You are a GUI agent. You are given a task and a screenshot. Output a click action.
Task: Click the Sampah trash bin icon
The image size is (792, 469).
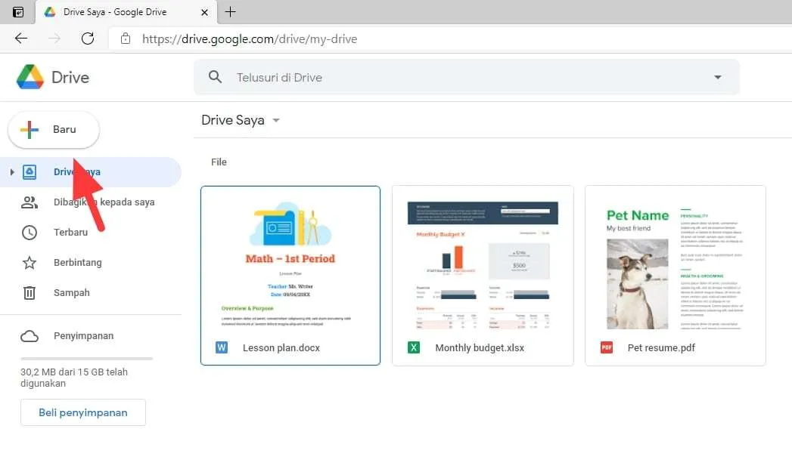click(30, 293)
